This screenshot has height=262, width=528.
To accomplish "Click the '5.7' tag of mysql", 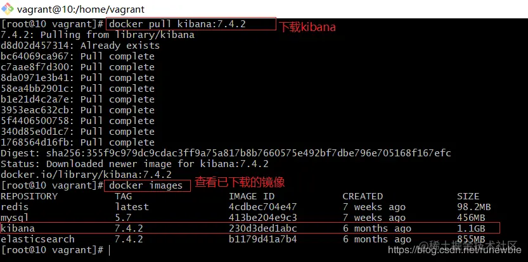I will [x=123, y=218].
